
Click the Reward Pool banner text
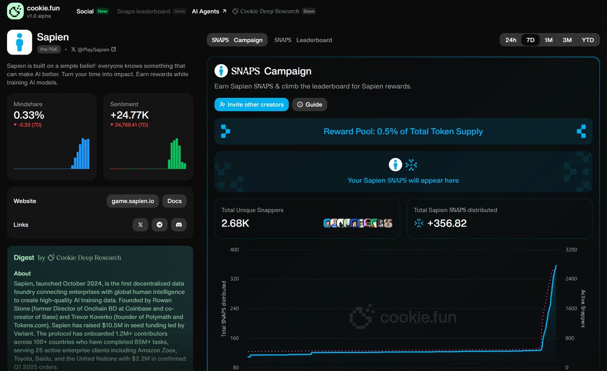click(x=403, y=131)
